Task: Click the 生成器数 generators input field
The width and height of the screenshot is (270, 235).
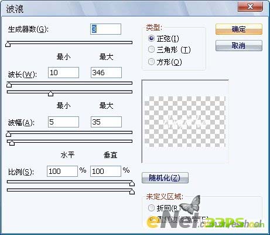Action: tap(105, 29)
